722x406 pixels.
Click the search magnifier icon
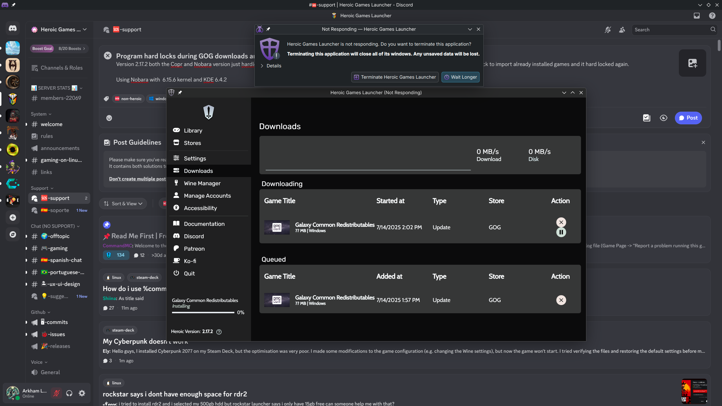(713, 29)
